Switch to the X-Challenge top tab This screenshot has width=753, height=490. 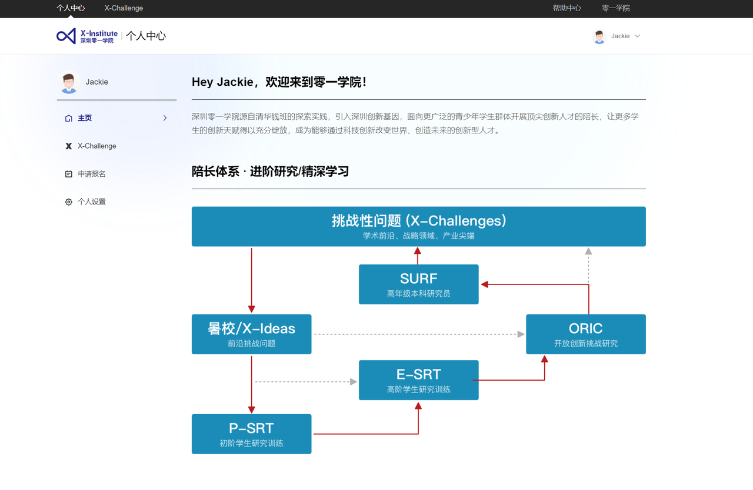(124, 8)
